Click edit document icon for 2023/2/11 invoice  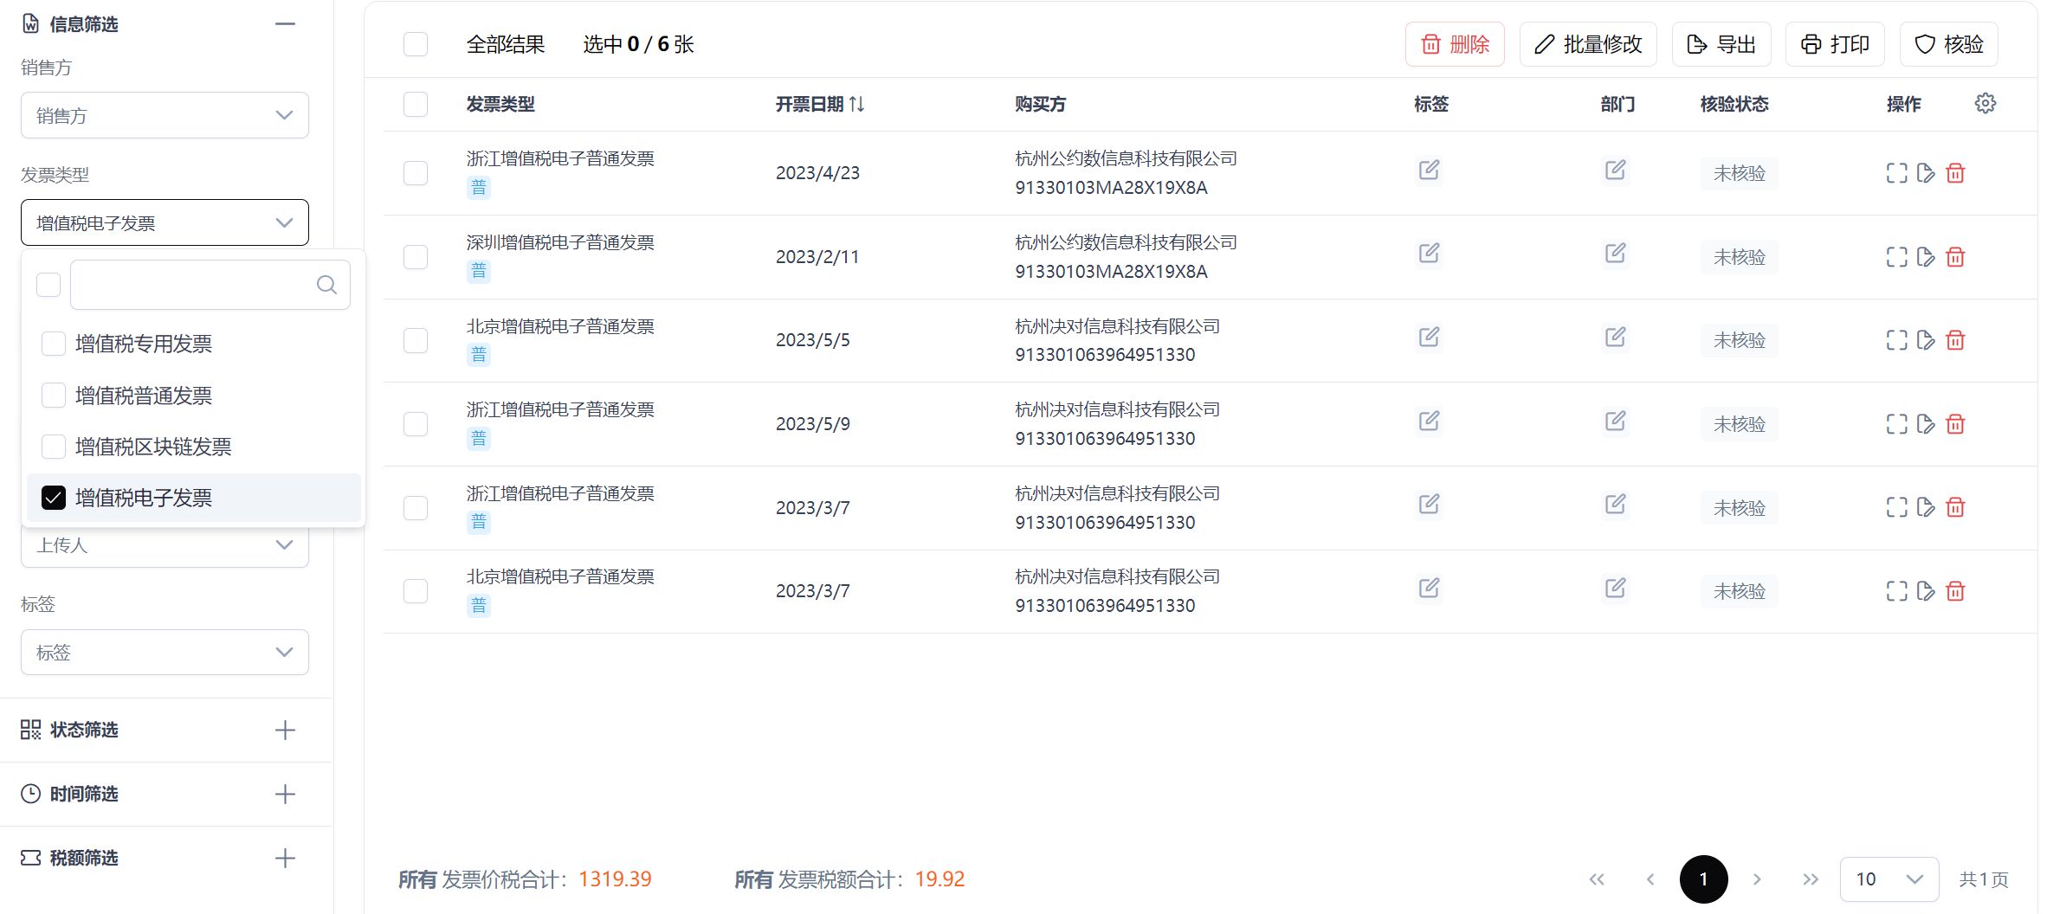[1926, 257]
